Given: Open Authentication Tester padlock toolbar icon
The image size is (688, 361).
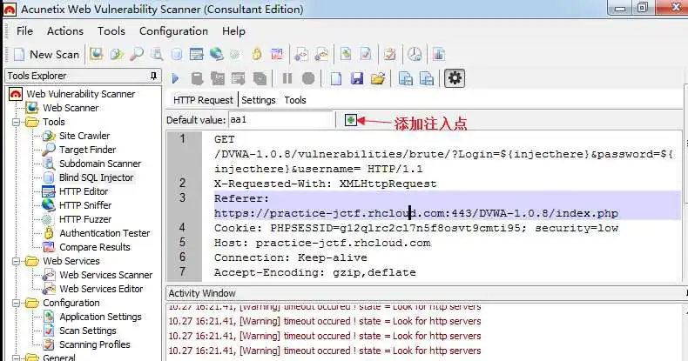Looking at the screenshot, I should (257, 54).
